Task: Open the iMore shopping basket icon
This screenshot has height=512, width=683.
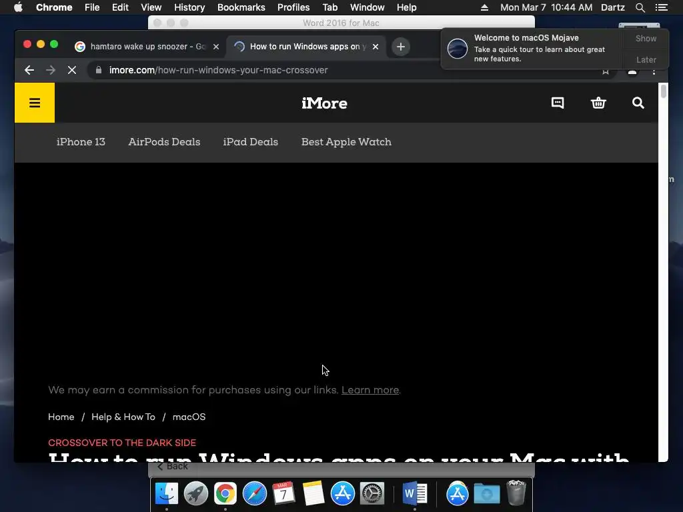Action: click(x=598, y=103)
